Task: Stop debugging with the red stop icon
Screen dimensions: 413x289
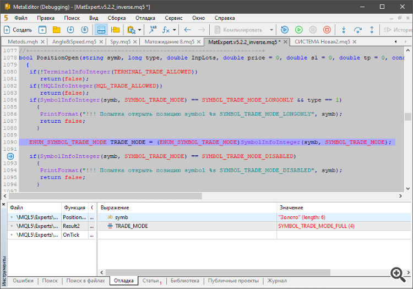Action: tap(327, 30)
